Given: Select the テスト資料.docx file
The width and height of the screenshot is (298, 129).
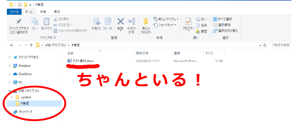Looking at the screenshot, I should (83, 61).
